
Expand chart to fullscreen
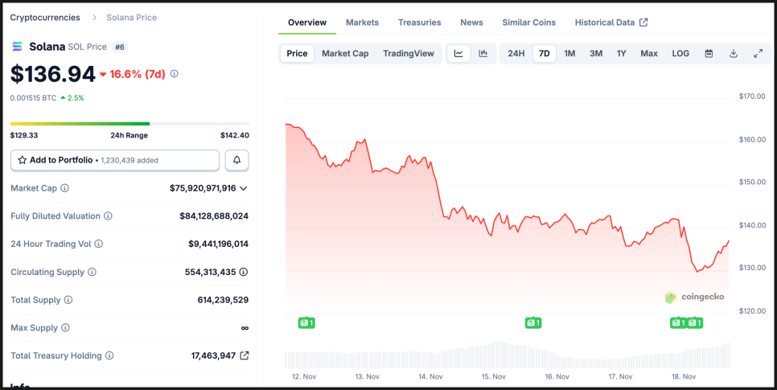758,54
